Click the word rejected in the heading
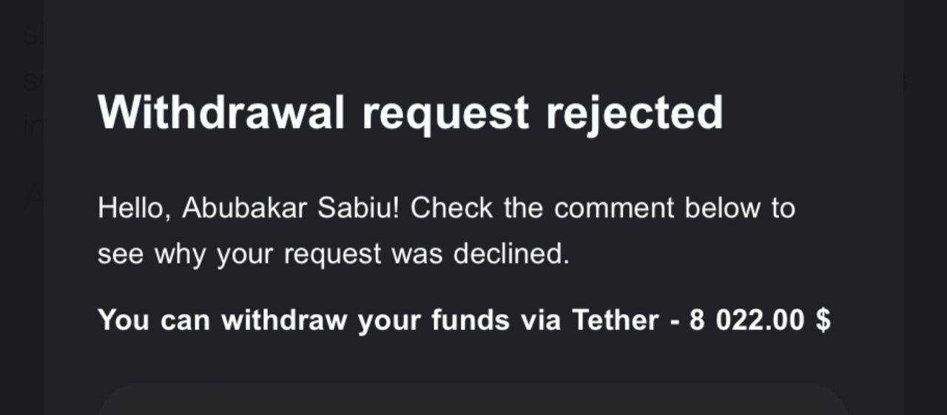 (x=634, y=112)
